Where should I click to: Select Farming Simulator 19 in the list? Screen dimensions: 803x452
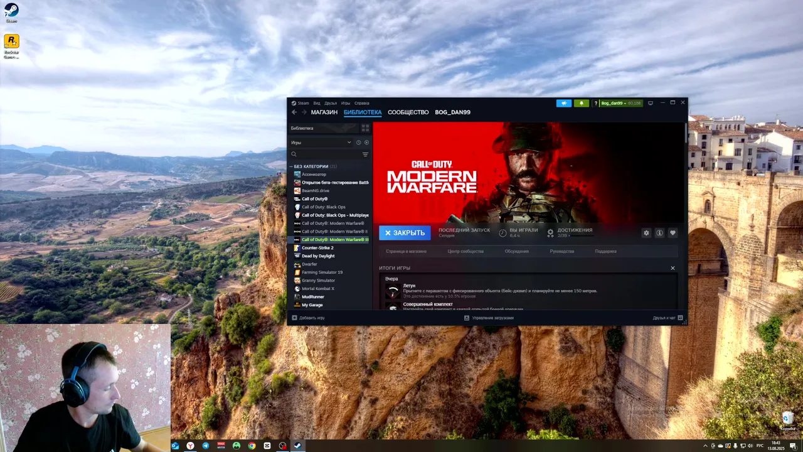331,272
